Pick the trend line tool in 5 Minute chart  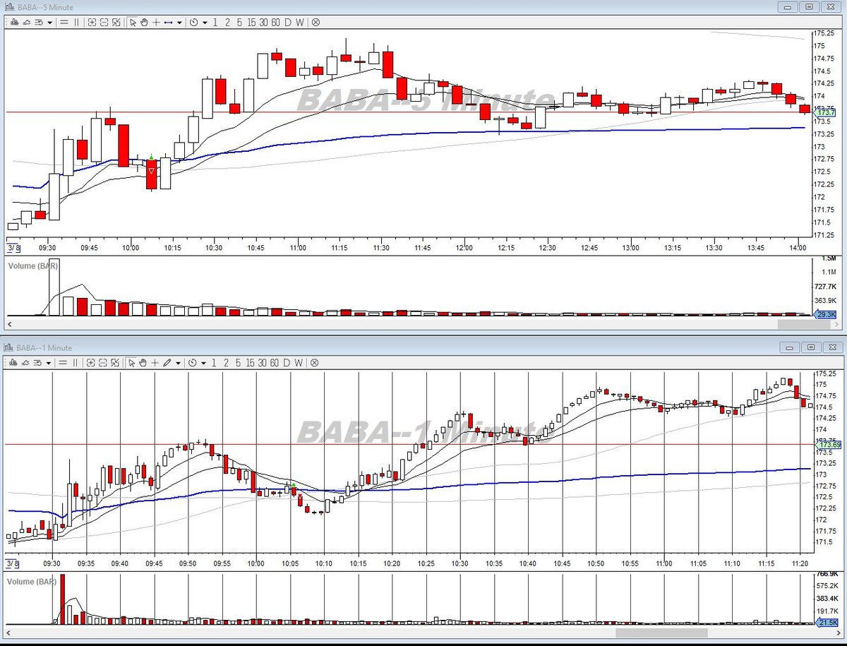click(168, 22)
